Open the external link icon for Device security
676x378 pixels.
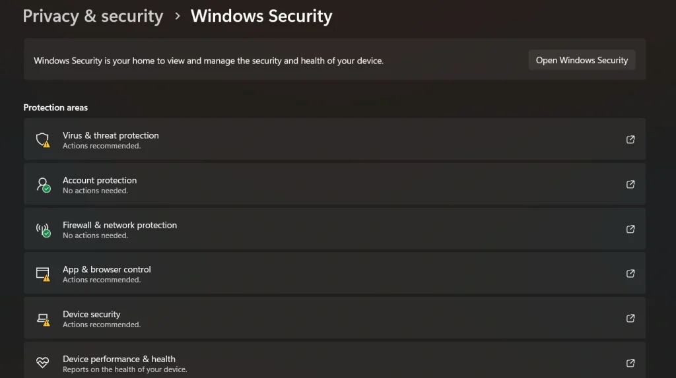(630, 318)
